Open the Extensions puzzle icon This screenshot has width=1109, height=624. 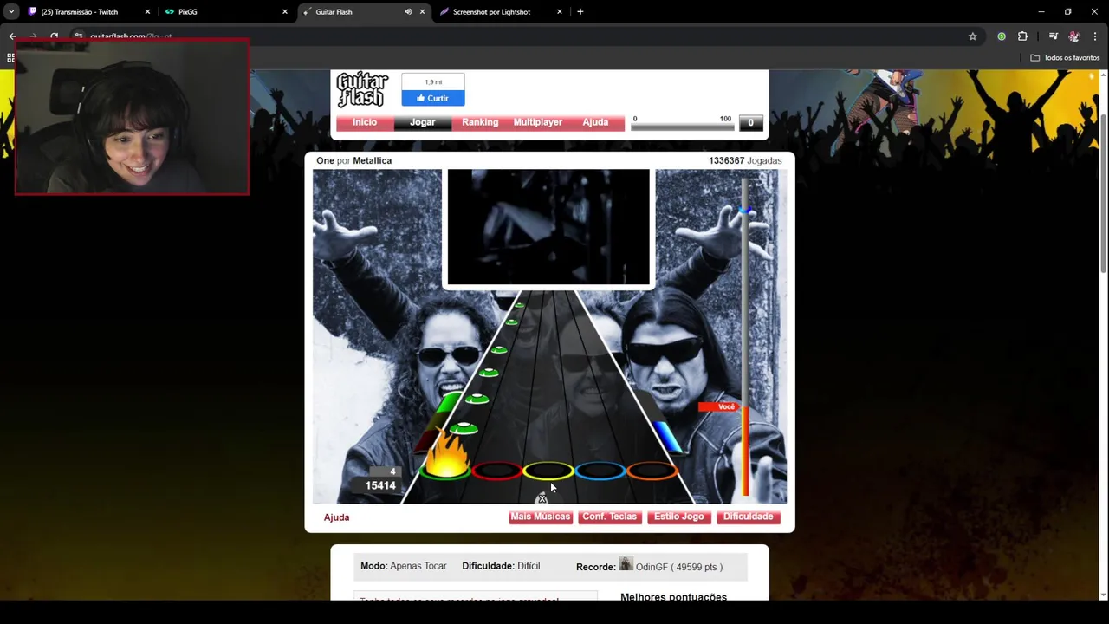[x=1022, y=36]
